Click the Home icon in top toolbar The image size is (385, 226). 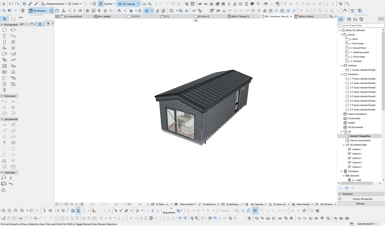tap(4, 4)
